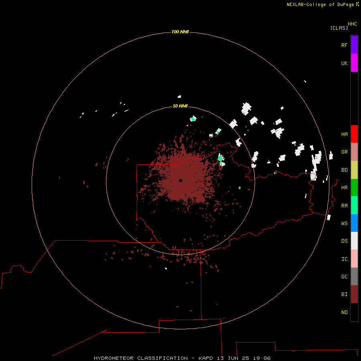Click the WS legend label
The width and height of the screenshot is (361, 361).
[x=344, y=223]
